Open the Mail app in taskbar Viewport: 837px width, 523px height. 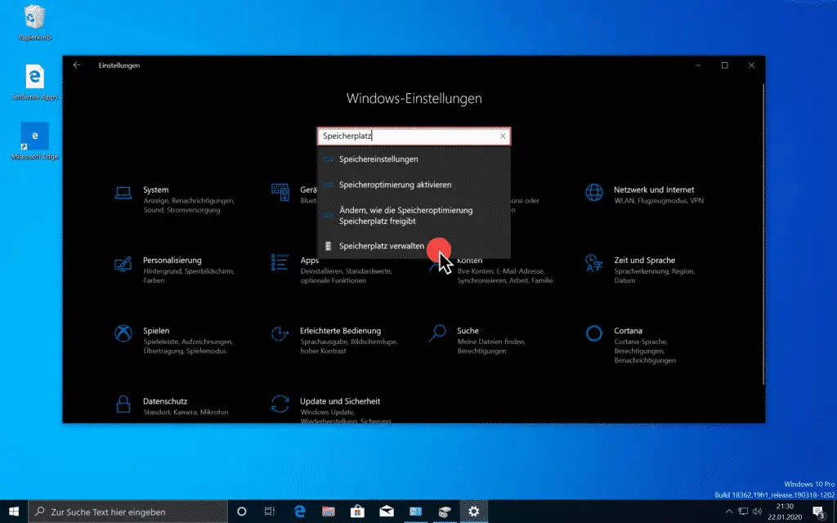pos(387,512)
